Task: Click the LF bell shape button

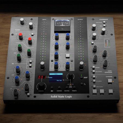Action: point(28,95)
